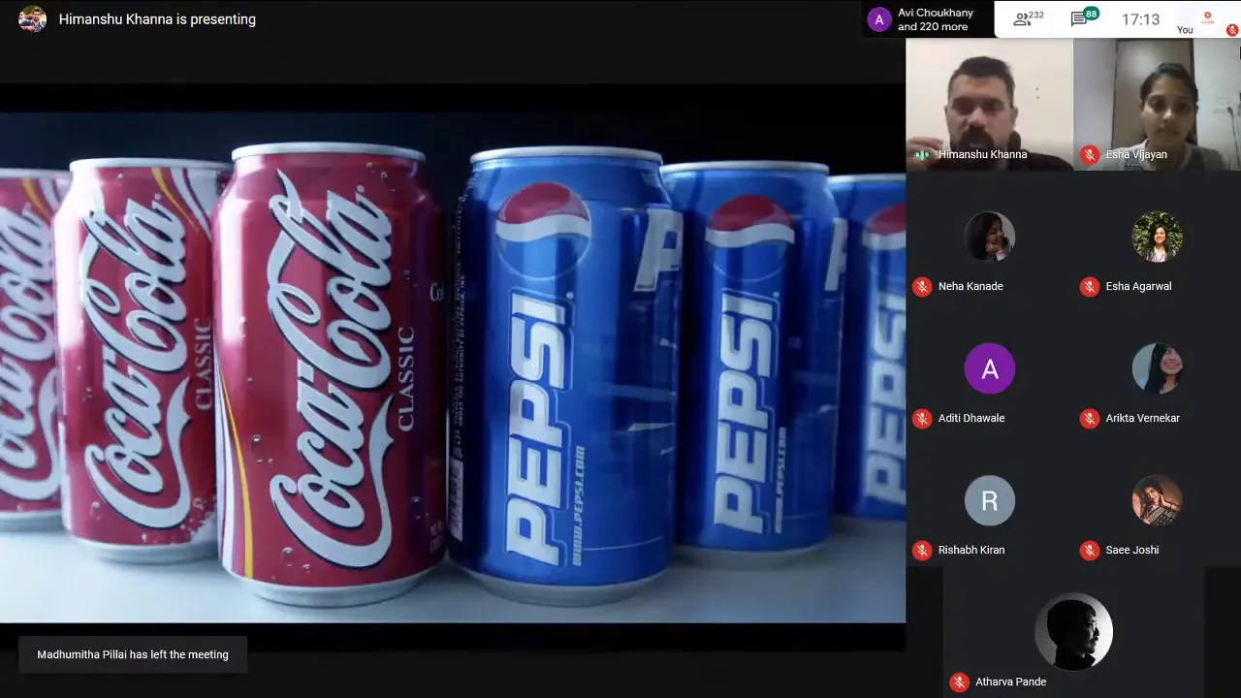Click the 17:13 meeting clock
Image resolution: width=1241 pixels, height=698 pixels.
1140,19
